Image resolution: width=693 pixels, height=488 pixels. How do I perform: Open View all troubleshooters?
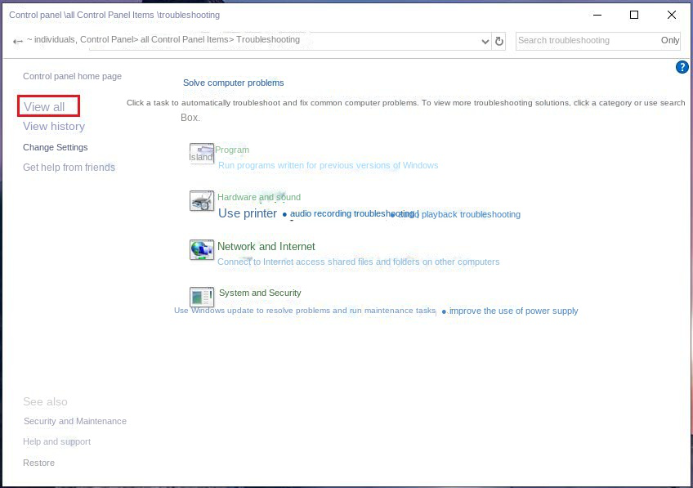click(44, 107)
